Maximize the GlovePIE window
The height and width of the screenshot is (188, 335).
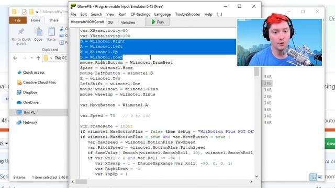pyautogui.click(x=240, y=6)
